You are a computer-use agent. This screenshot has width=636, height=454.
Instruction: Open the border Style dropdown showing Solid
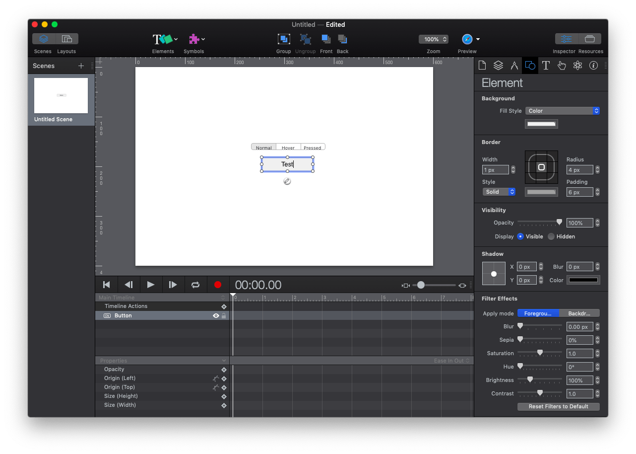click(x=499, y=192)
